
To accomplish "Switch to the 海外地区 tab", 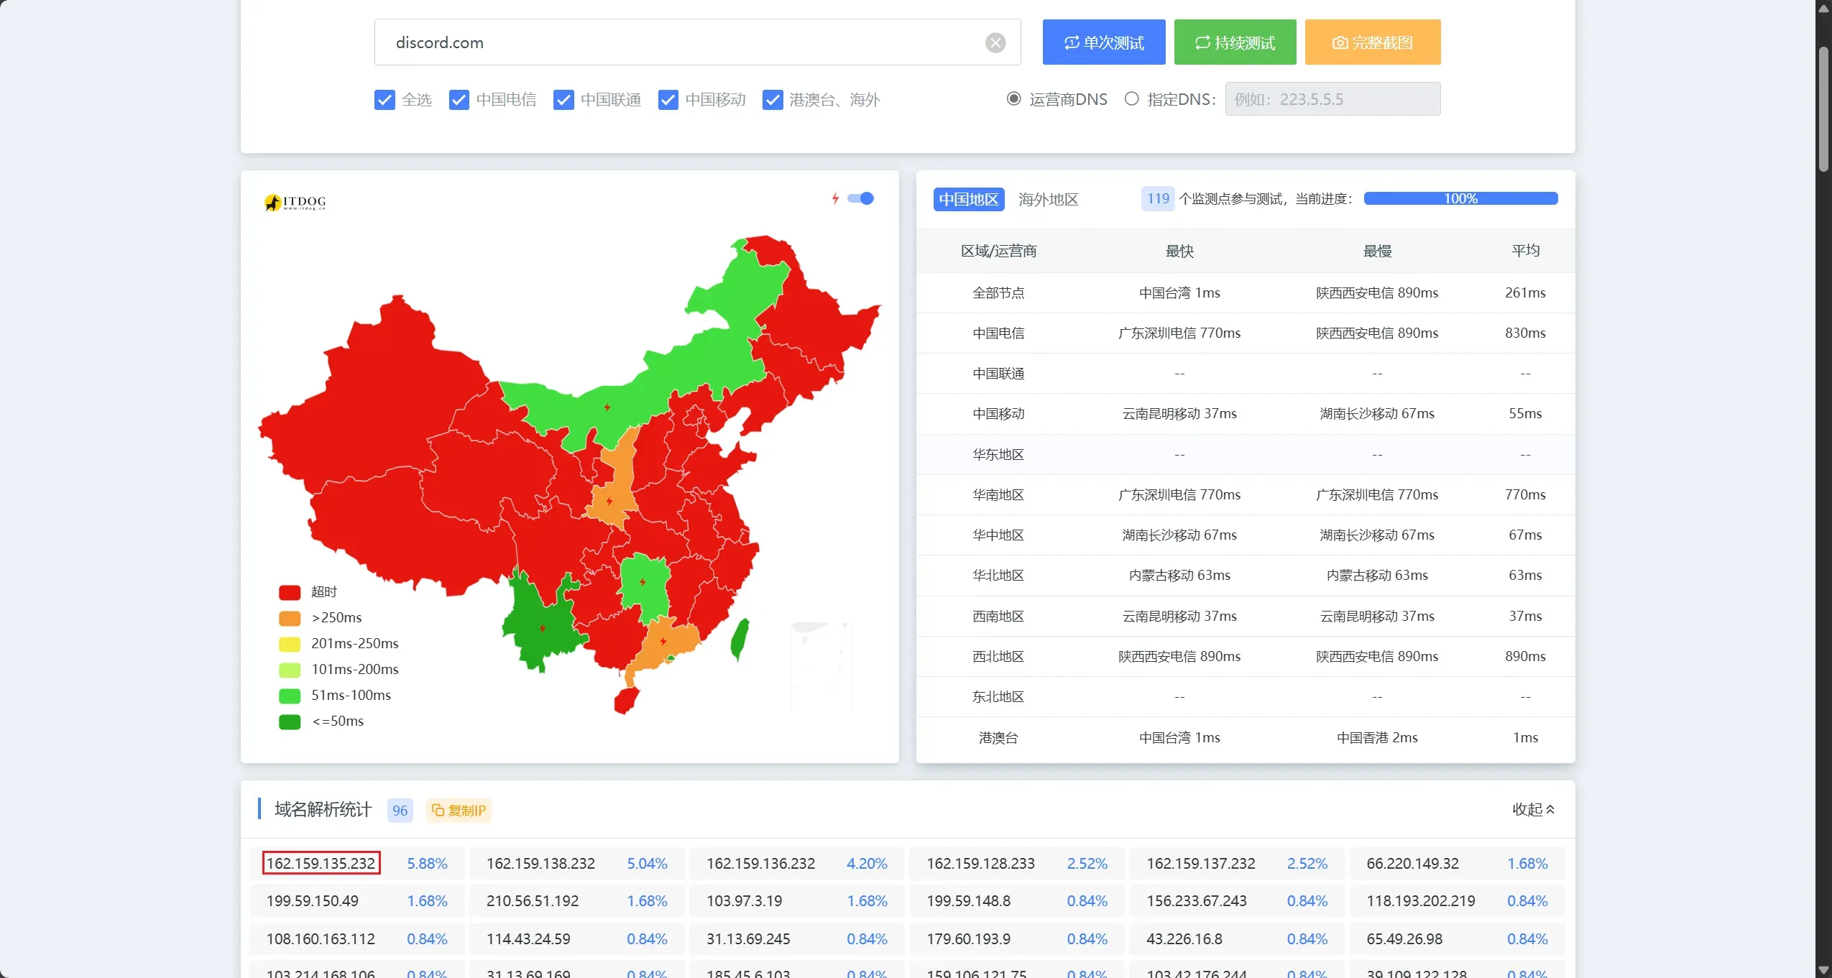I will tap(1048, 199).
